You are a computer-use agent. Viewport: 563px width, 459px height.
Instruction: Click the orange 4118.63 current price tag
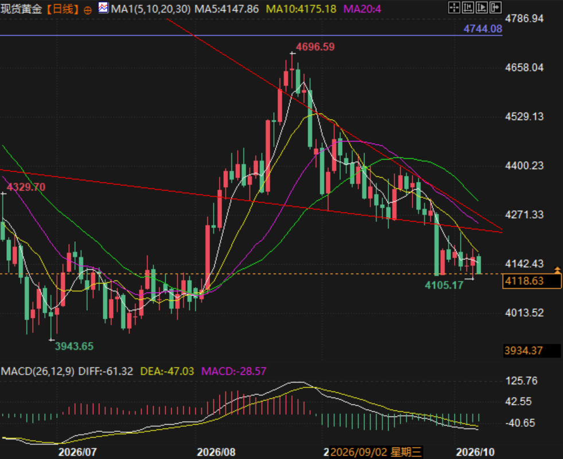click(x=532, y=281)
